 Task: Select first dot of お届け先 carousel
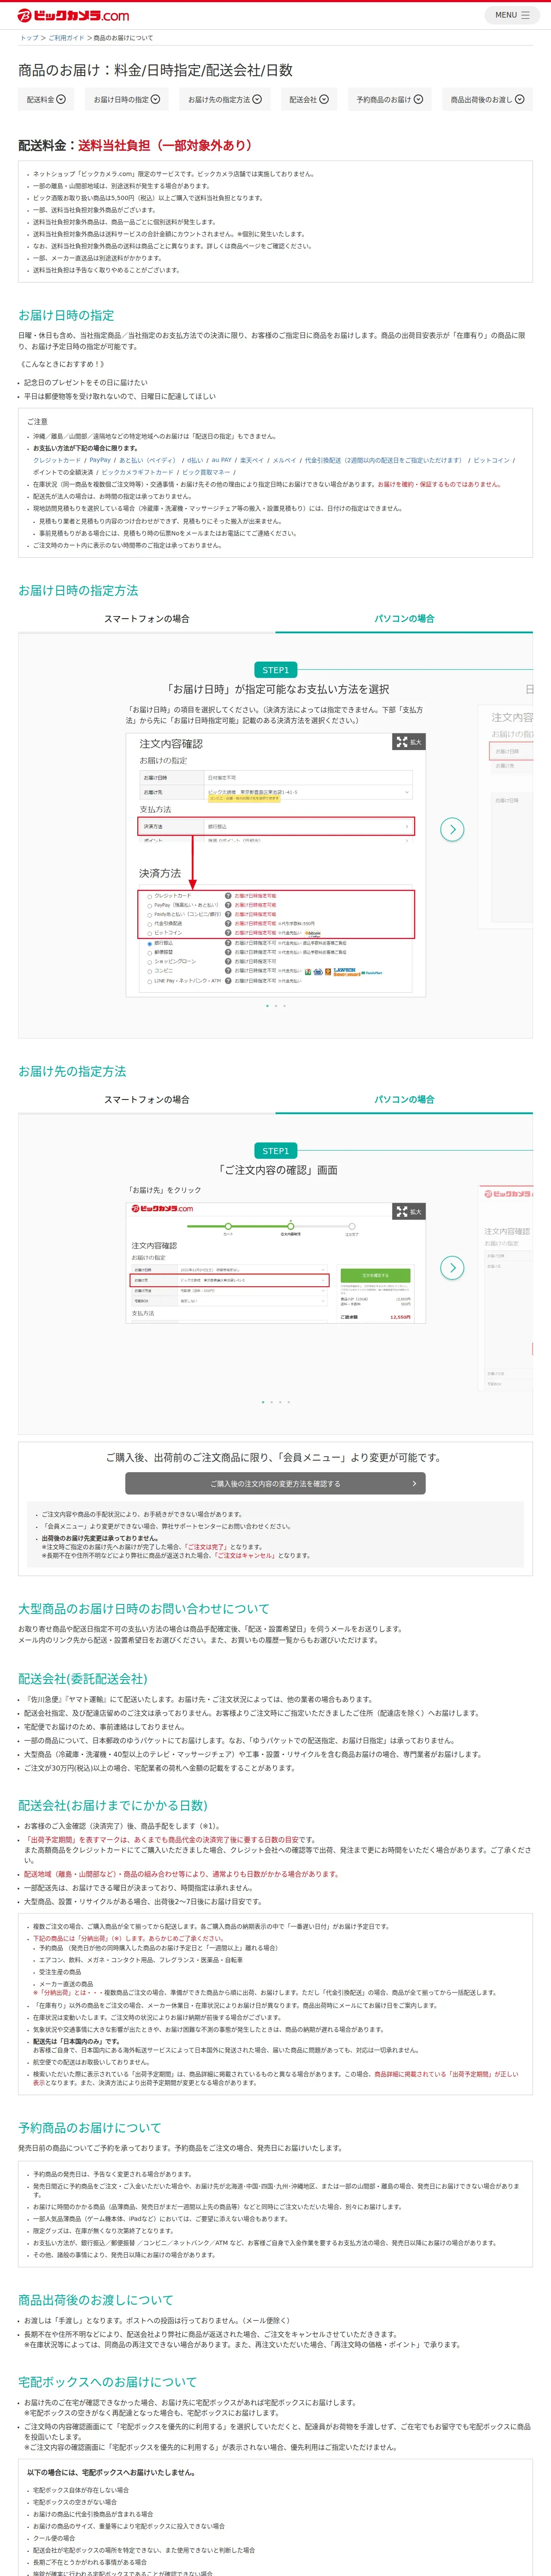click(263, 1402)
